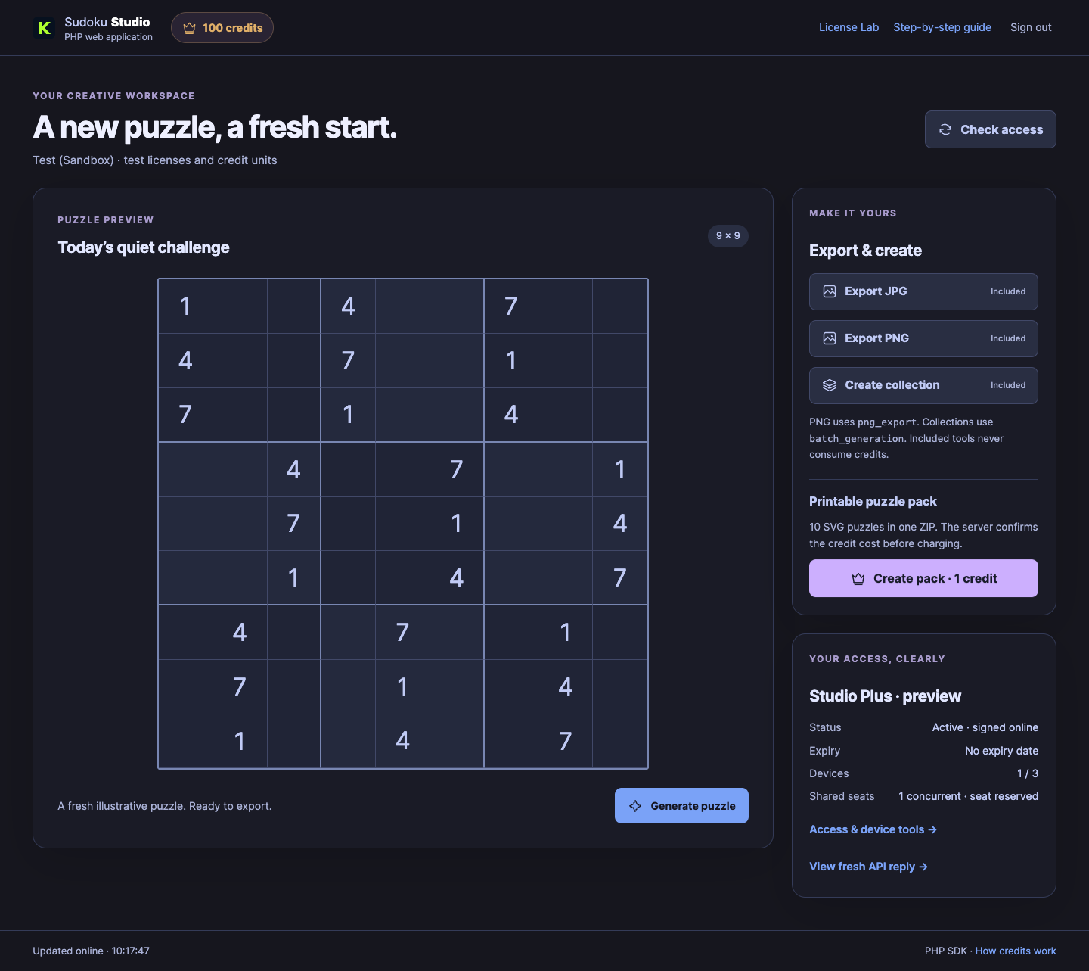Screen dimensions: 1089x971
Task: Click the image icon on Export JPG
Action: coord(830,291)
